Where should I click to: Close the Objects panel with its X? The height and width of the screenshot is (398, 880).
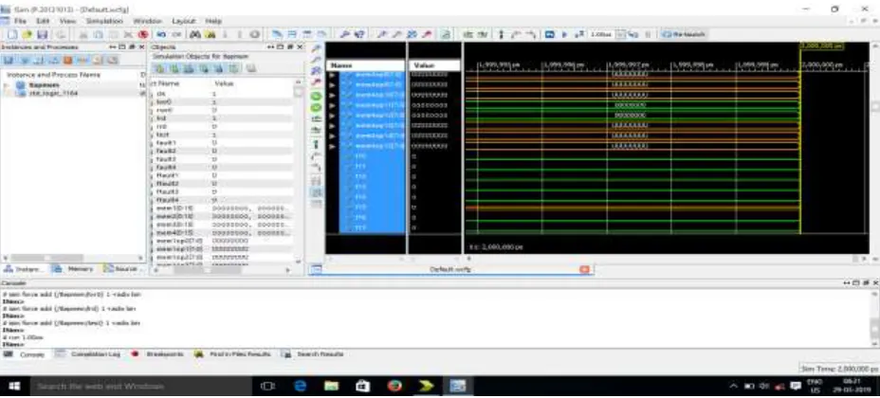point(301,47)
